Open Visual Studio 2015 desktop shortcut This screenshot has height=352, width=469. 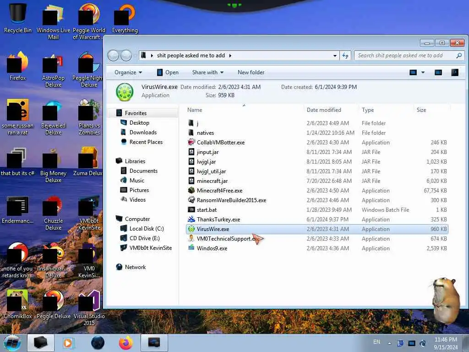(89, 308)
